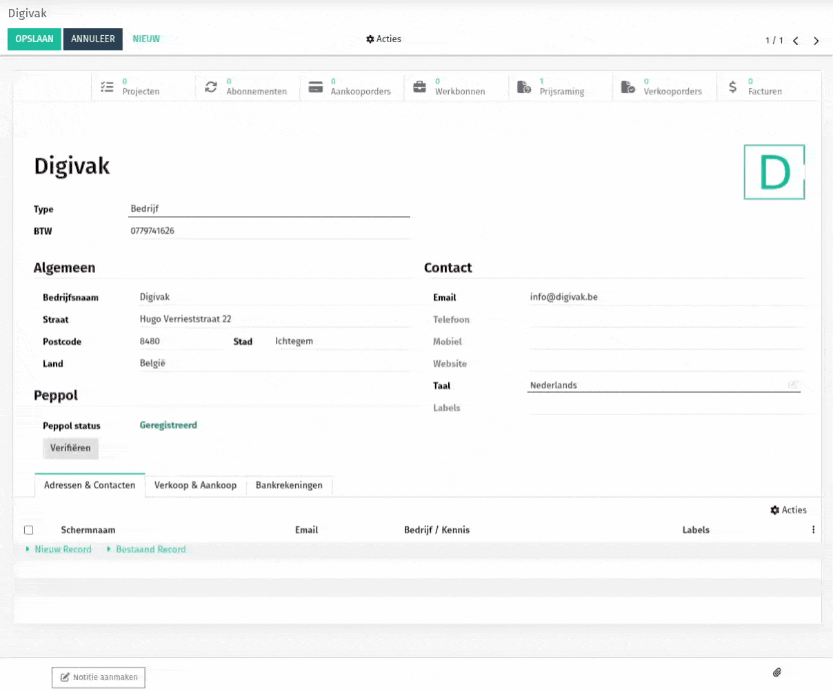Save the record with OPSLAAN
Viewport: 833px width, 691px height.
coord(34,39)
